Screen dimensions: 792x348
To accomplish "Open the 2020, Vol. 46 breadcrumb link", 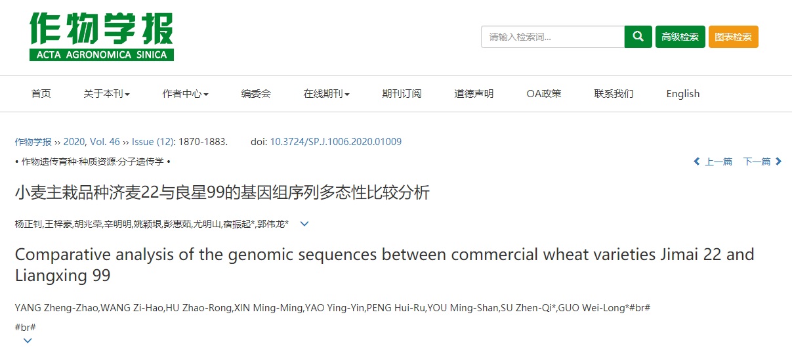I will tap(92, 142).
